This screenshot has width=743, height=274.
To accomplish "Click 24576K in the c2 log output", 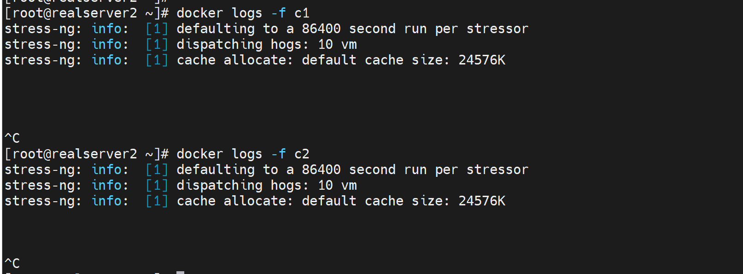I will coord(482,201).
